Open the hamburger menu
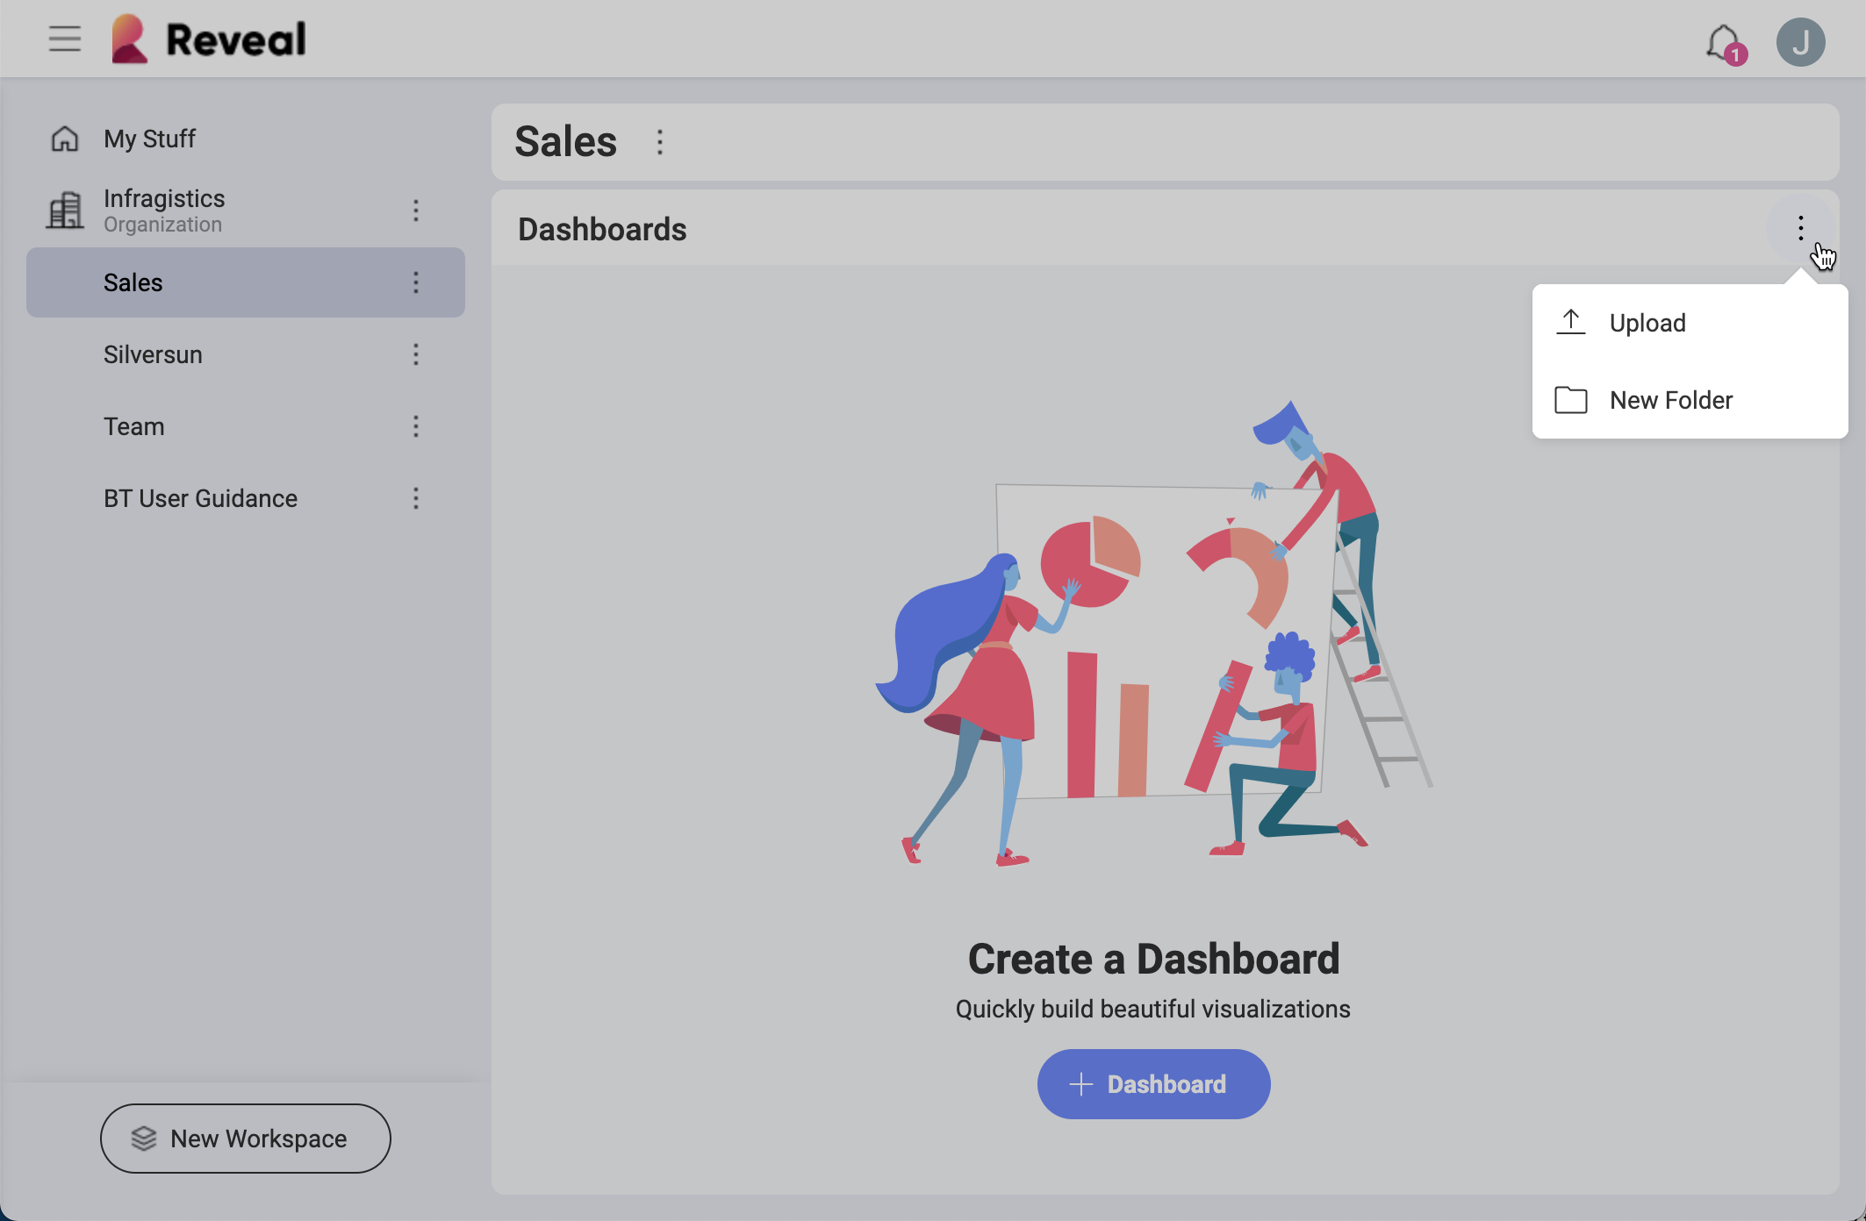 pyautogui.click(x=64, y=39)
